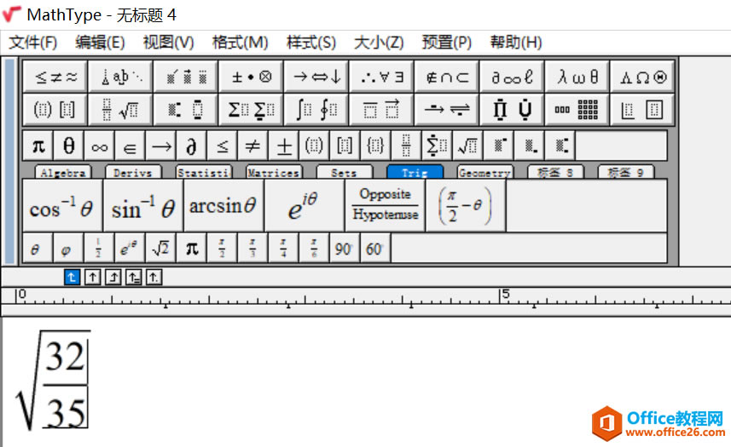
Task: Insert the 60 degree symbol
Action: 375,249
